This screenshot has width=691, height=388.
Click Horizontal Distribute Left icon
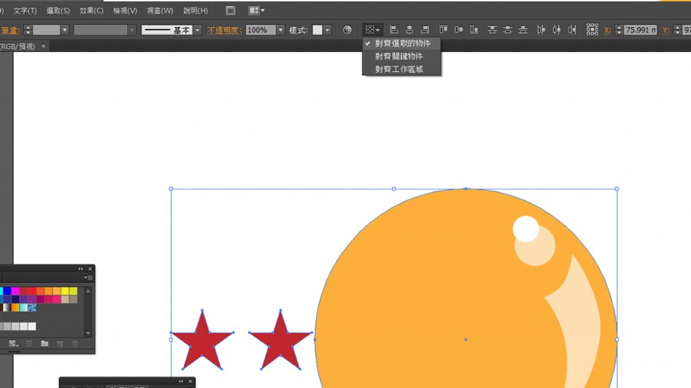coord(541,30)
